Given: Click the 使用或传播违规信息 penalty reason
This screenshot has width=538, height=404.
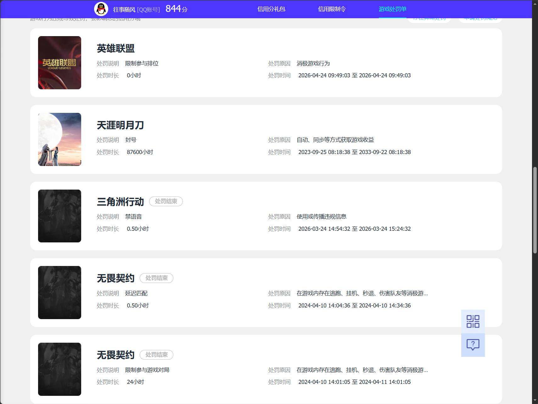Looking at the screenshot, I should coord(322,217).
